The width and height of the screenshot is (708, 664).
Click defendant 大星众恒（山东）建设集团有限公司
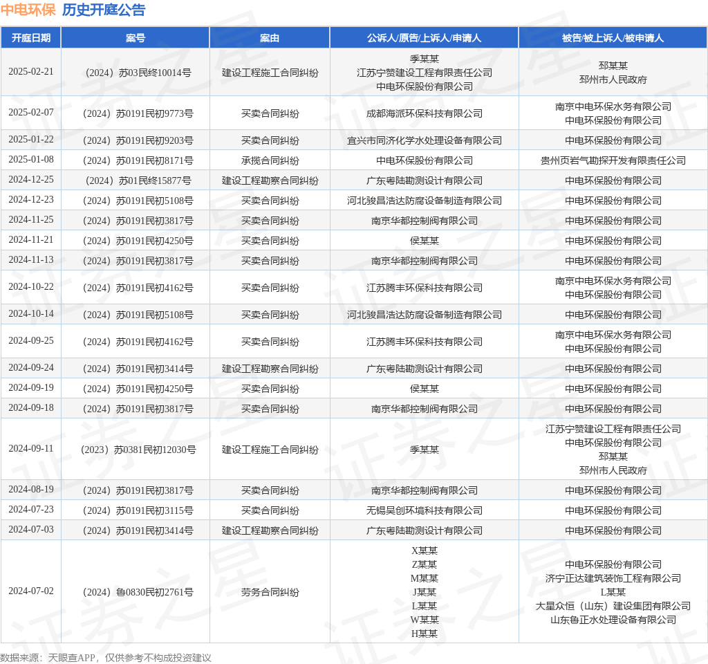[x=613, y=606]
